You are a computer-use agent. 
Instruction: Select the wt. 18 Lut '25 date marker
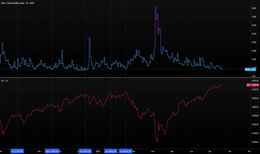(126, 151)
